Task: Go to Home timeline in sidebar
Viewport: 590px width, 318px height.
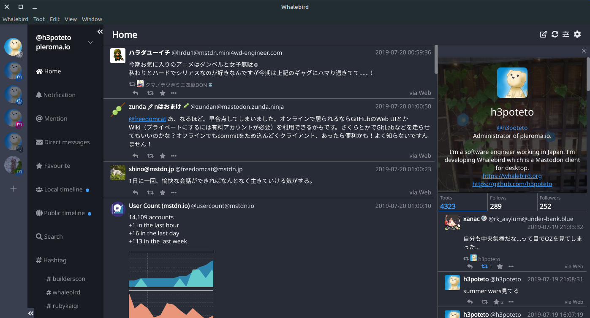Action: 65,71
